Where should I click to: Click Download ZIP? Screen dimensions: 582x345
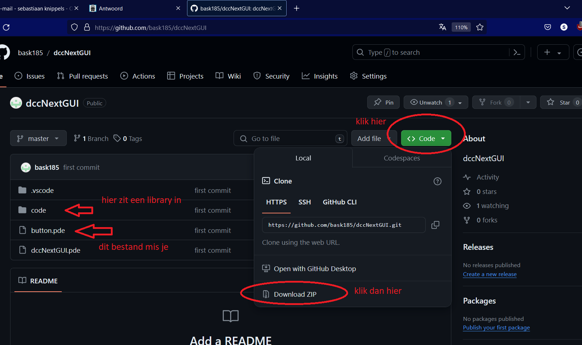pyautogui.click(x=295, y=294)
